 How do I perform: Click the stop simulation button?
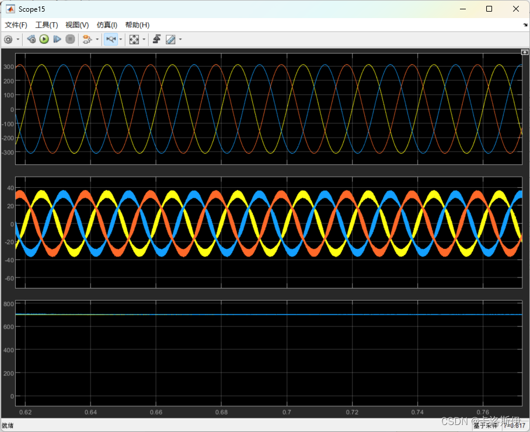(70, 40)
